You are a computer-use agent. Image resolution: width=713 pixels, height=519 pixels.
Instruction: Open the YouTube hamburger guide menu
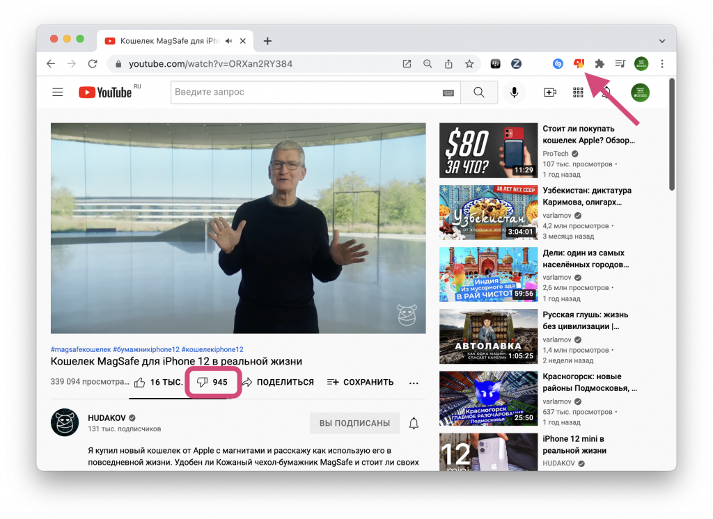tap(58, 93)
